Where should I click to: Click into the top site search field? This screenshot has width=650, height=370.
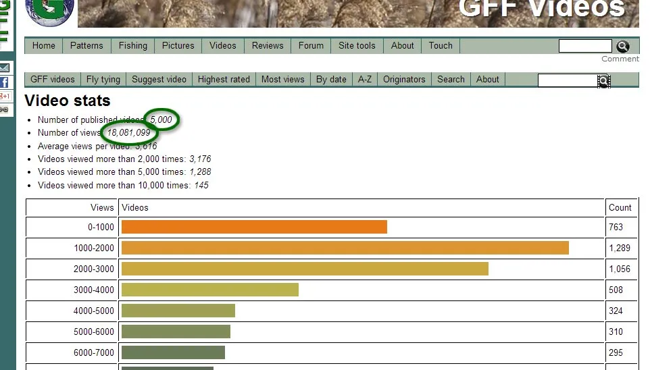(x=584, y=46)
